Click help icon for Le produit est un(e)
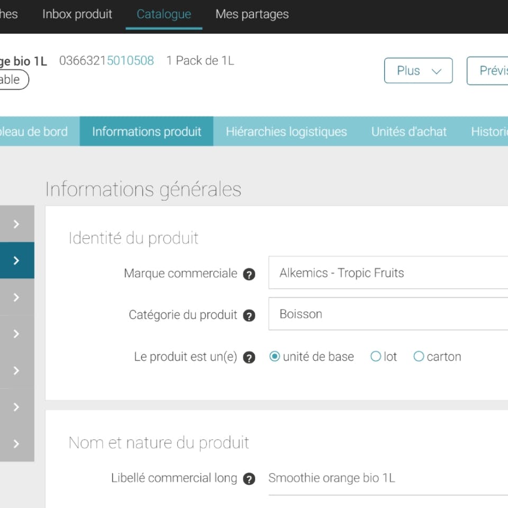508x508 pixels. coord(249,358)
